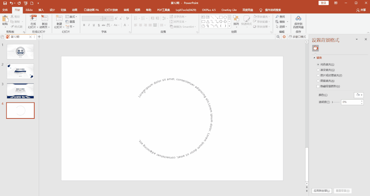Screen dimensions: 370x196
Task: Click the Paste (粘贴) icon
Action: [5, 18]
